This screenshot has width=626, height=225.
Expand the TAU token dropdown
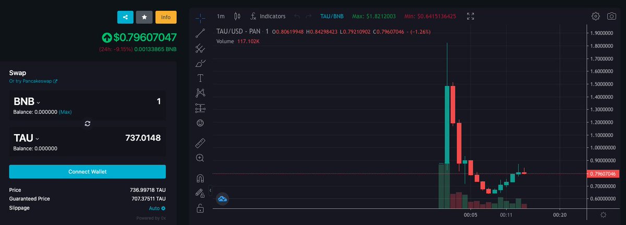(x=27, y=138)
